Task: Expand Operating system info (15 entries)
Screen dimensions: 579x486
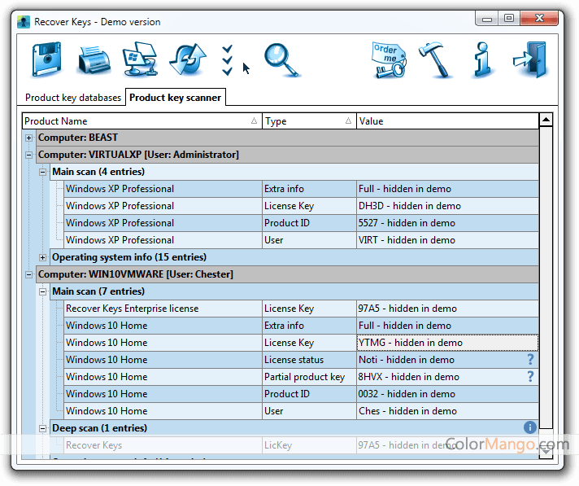Action: click(43, 257)
